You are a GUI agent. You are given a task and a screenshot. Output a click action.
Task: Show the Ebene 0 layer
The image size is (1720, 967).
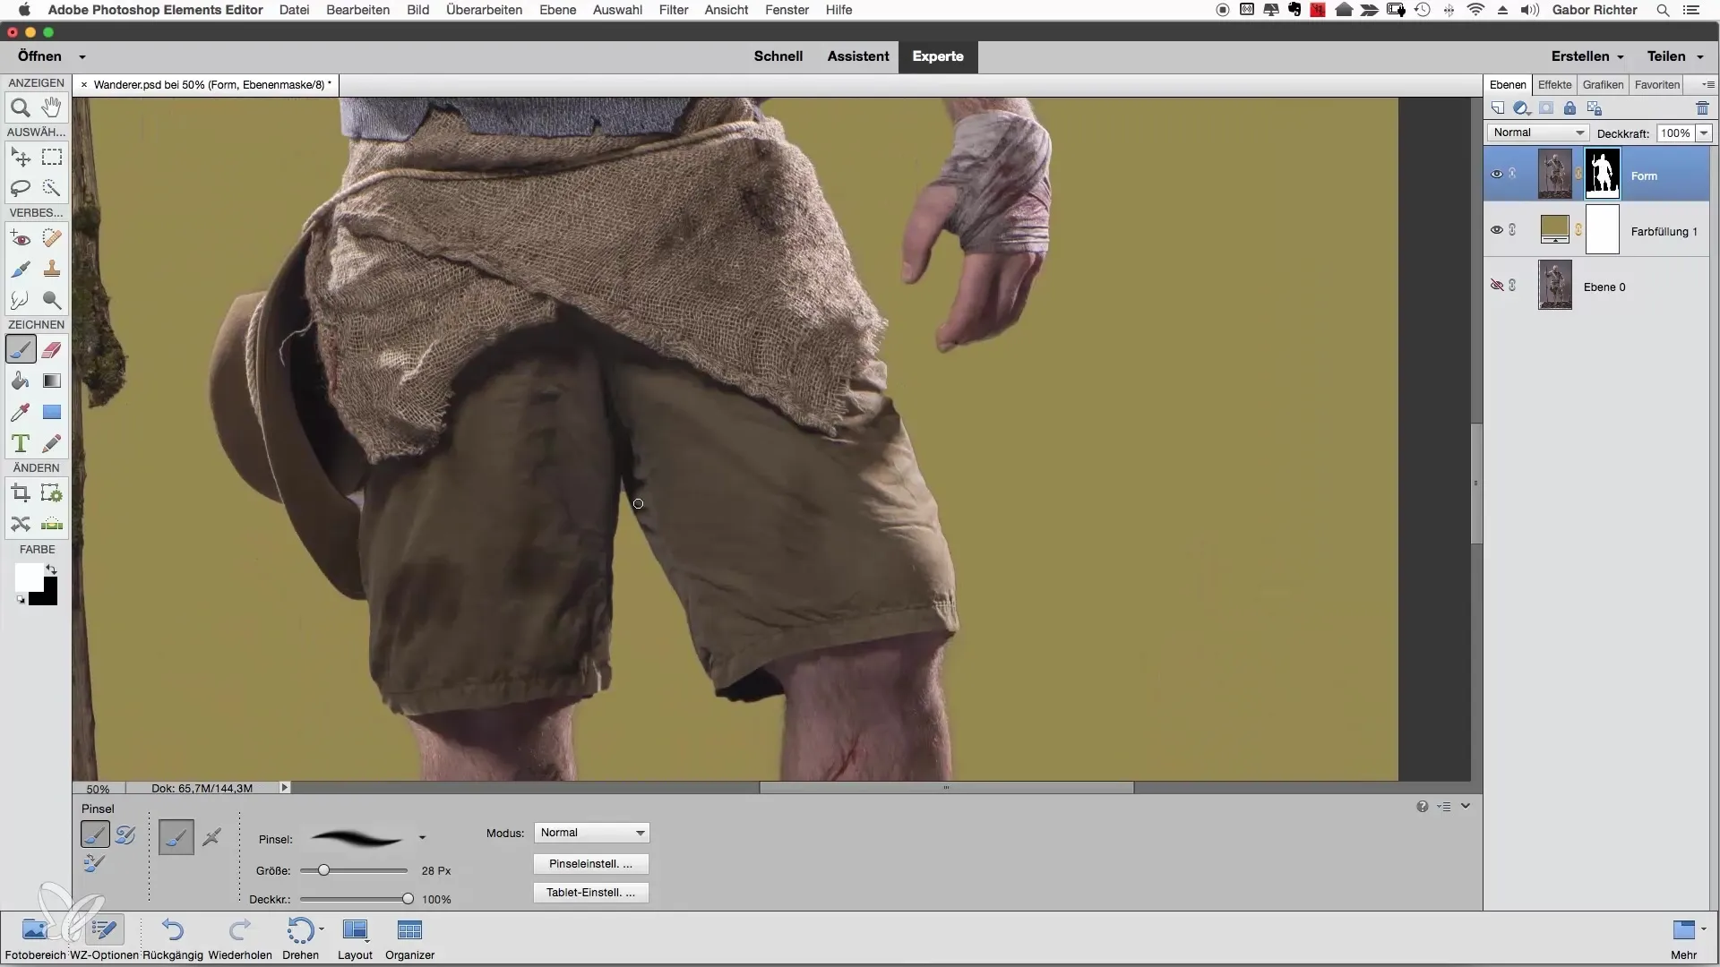pos(1496,286)
